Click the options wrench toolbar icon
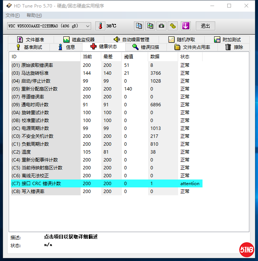 (172, 26)
